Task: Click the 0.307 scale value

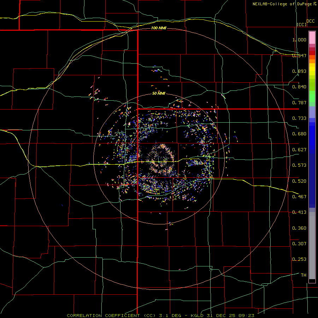Action: pos(299,244)
